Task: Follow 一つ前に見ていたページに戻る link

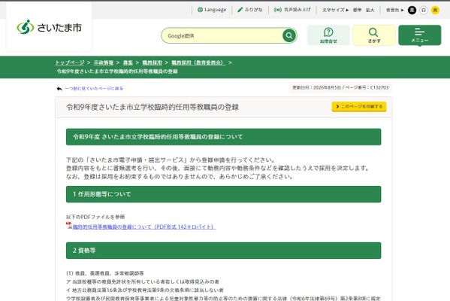Action: tap(94, 89)
